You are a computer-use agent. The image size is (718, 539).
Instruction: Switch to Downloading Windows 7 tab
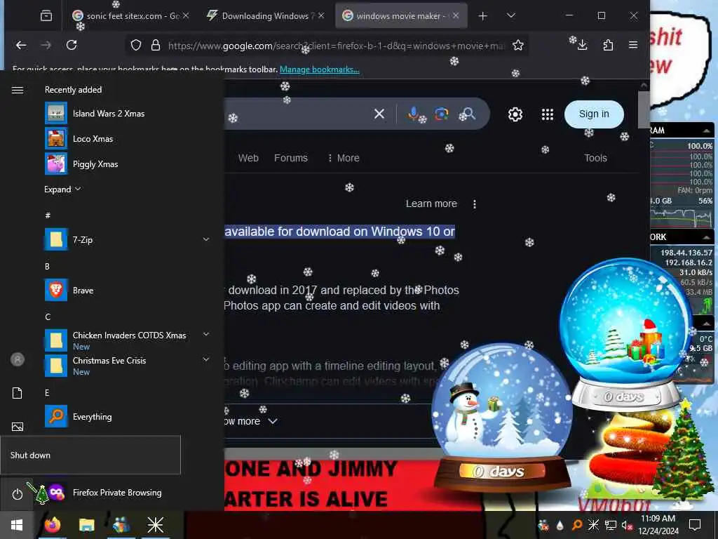pyautogui.click(x=266, y=16)
